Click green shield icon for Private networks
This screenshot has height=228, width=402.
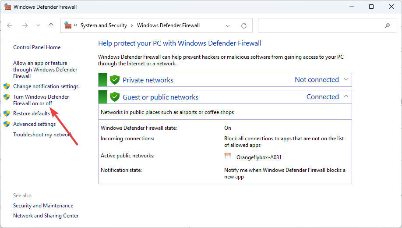point(115,80)
